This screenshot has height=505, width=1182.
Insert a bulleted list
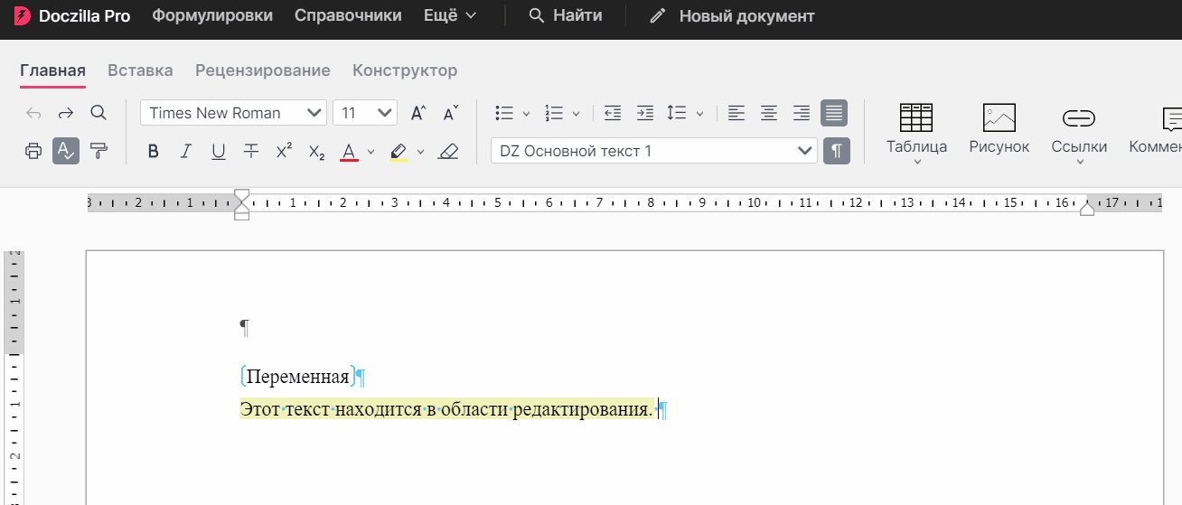point(504,113)
